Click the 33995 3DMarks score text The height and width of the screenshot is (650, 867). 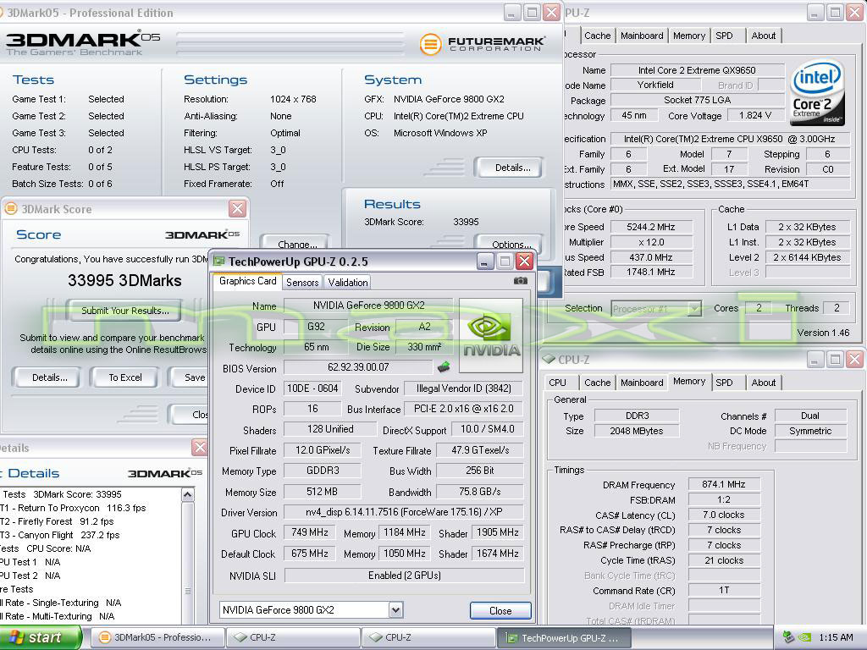coord(124,281)
